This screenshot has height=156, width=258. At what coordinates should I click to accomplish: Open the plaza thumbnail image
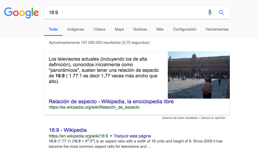(199, 75)
